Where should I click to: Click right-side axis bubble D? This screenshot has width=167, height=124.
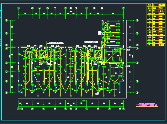coord(137,63)
